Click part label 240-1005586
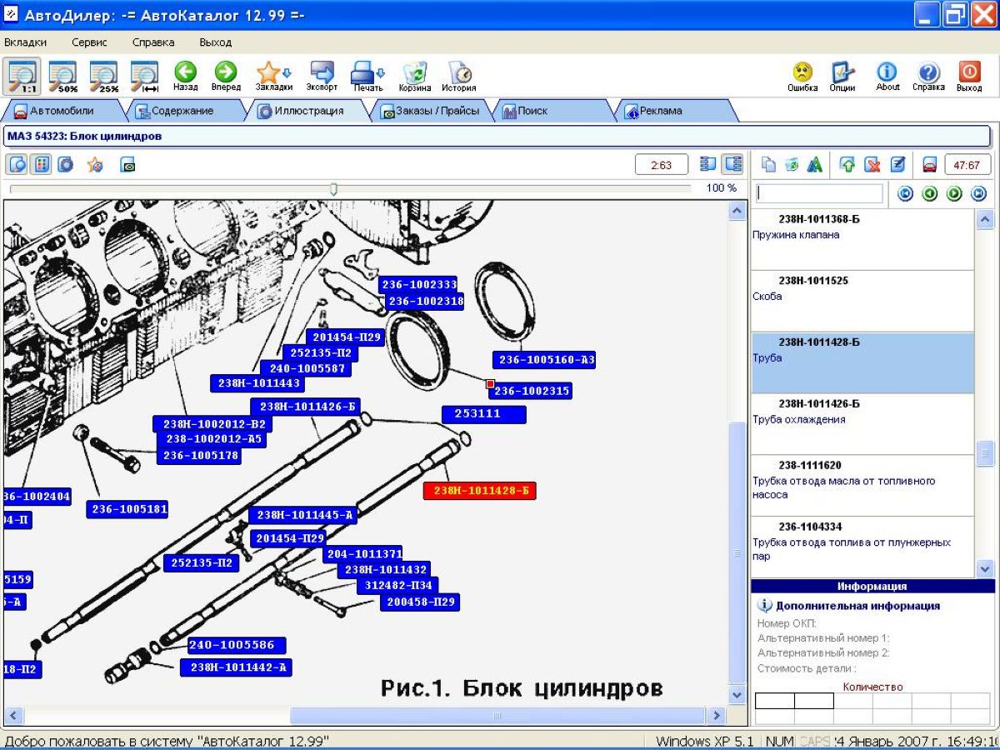Image resolution: width=1000 pixels, height=750 pixels. point(237,645)
